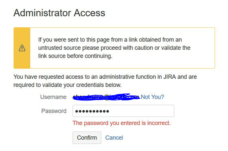Viewport: 228px width, 151px height.
Task: Click the word JIRA in the description
Action: [170, 77]
